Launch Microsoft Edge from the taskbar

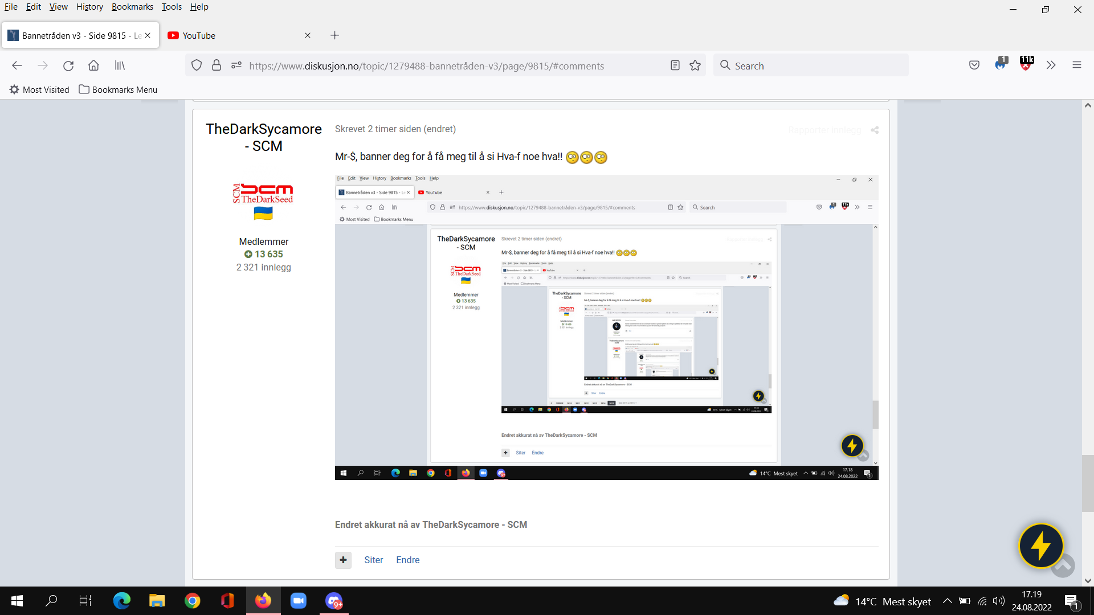(x=121, y=601)
